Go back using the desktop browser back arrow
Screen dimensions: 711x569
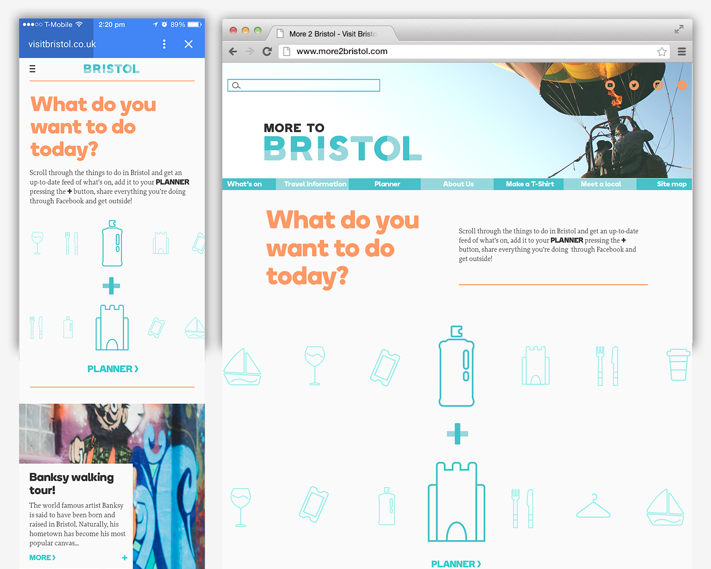233,51
